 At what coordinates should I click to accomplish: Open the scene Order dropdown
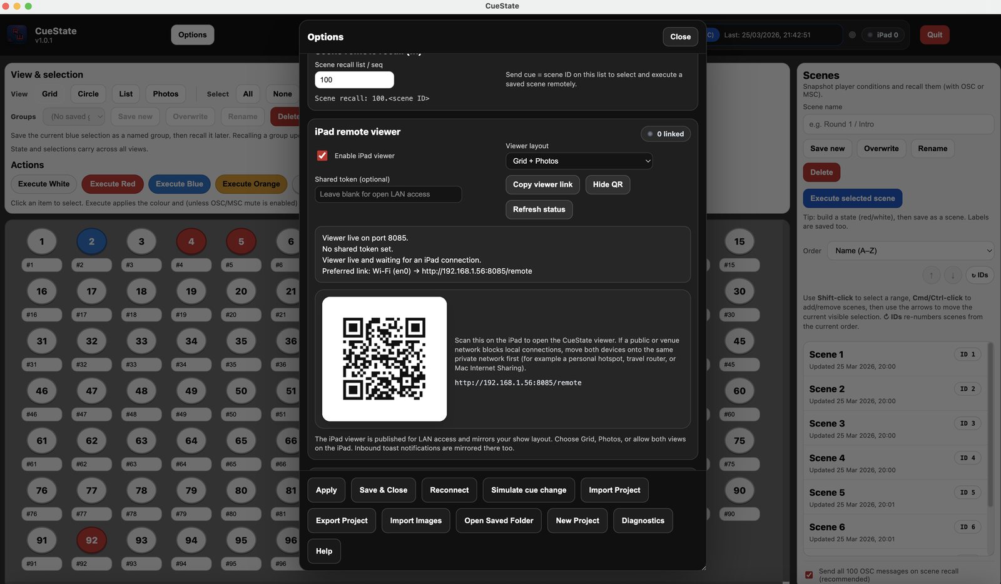[x=911, y=251]
